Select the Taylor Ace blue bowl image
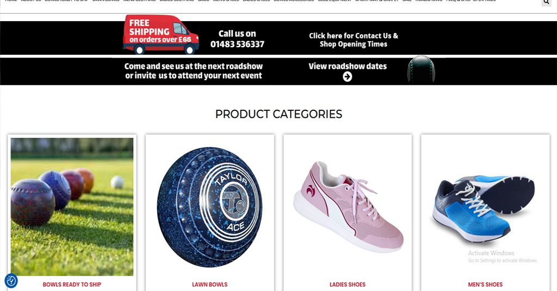 coord(209,207)
